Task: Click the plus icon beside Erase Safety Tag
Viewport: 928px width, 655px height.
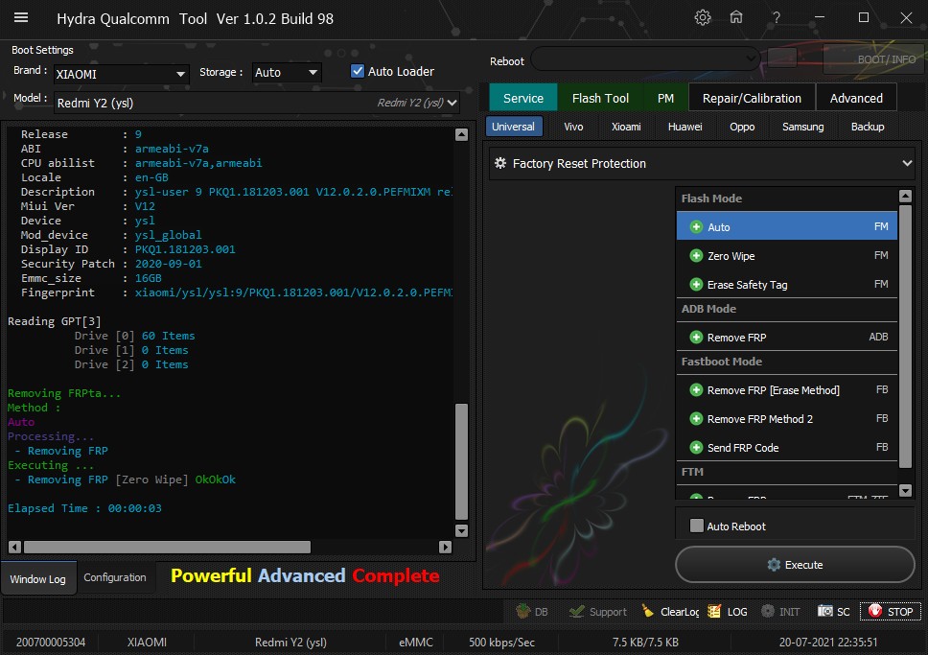Action: 697,285
